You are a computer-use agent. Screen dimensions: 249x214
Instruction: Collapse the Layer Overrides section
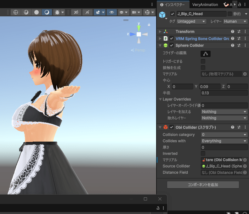(161, 99)
